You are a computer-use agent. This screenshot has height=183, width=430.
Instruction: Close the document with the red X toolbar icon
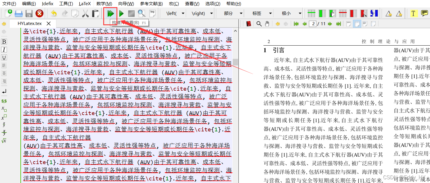click(39, 13)
